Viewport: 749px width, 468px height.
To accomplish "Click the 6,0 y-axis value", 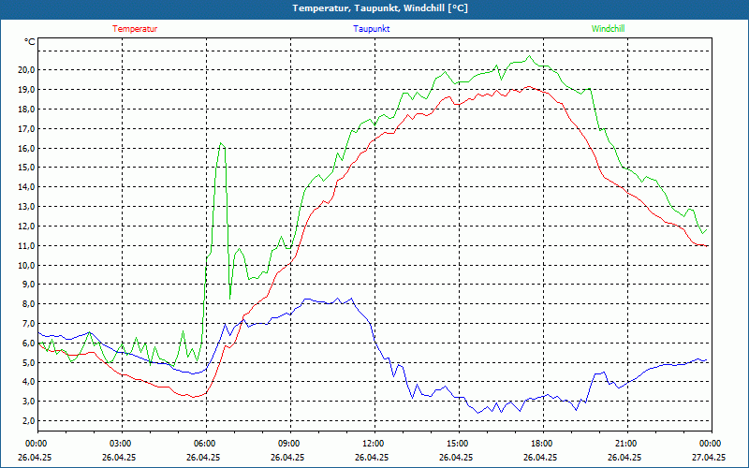I will click(28, 344).
